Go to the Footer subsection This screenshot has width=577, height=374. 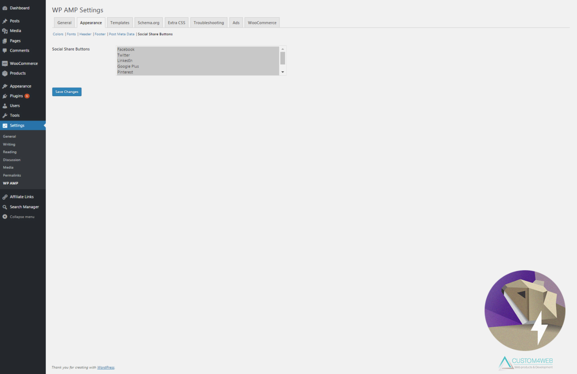(x=100, y=34)
